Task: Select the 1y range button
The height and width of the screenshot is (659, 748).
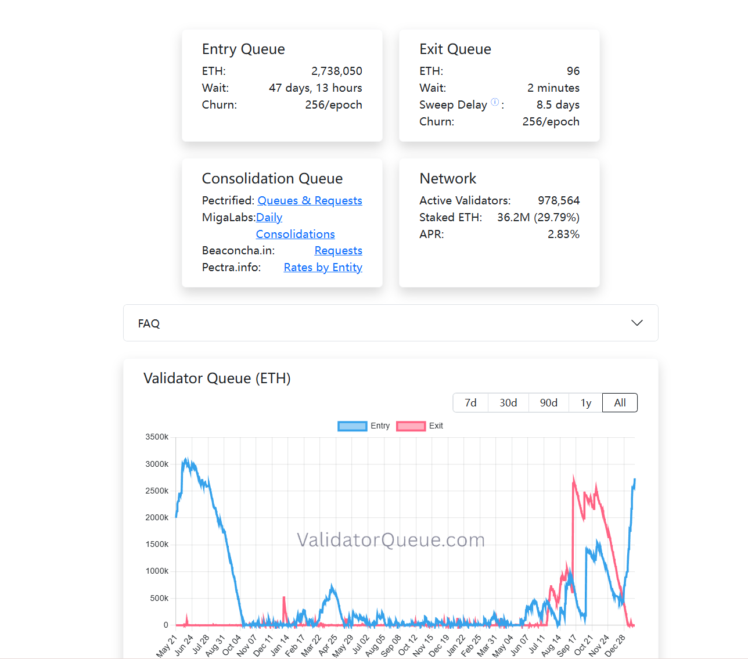Action: click(x=585, y=402)
